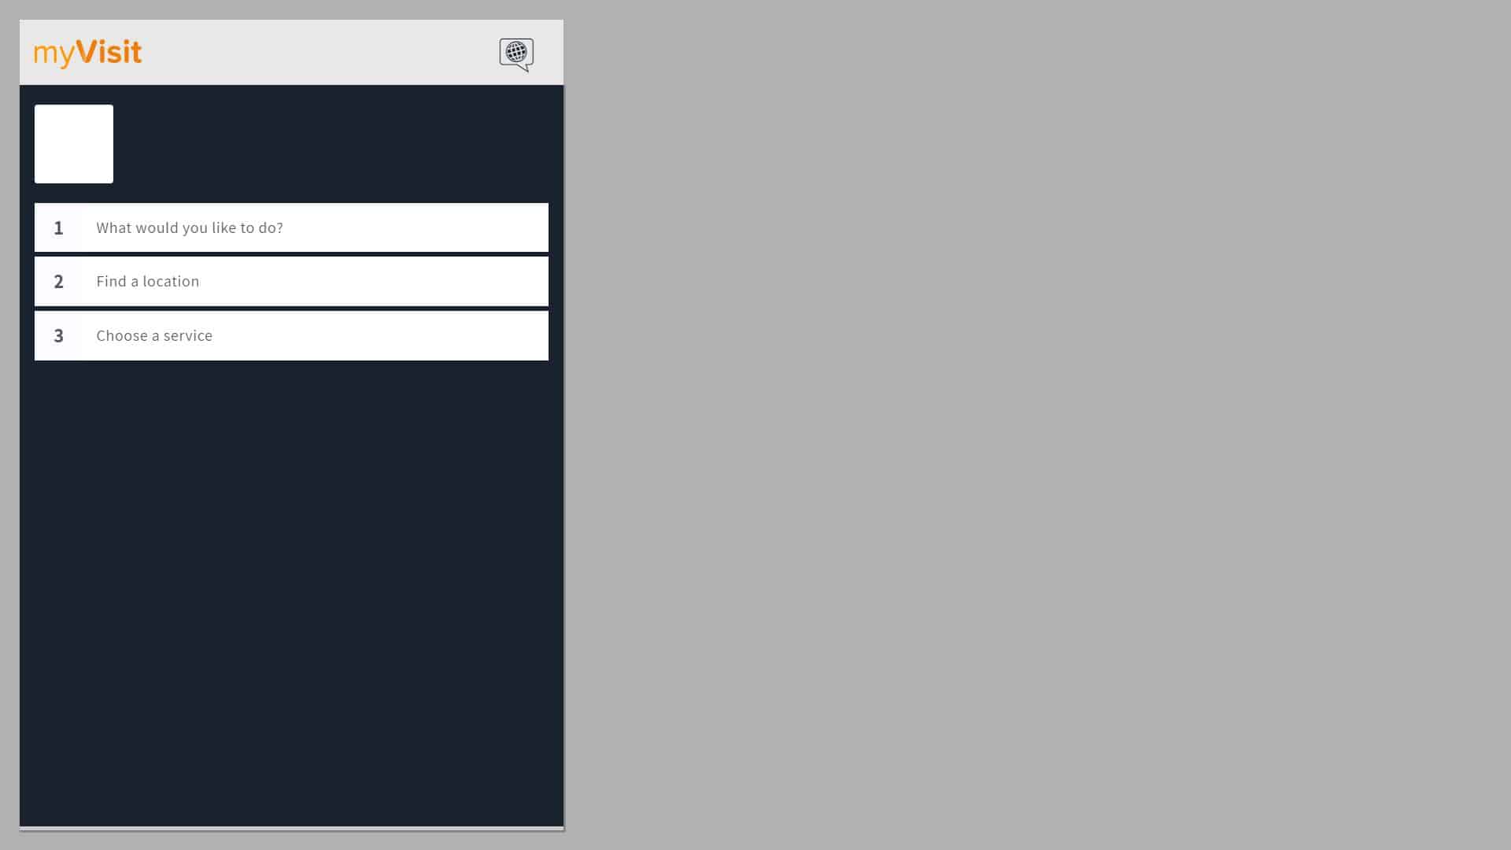The height and width of the screenshot is (850, 1511).
Task: Open the myVisit home logo
Action: 87,52
